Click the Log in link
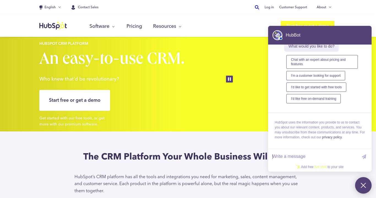The width and height of the screenshot is (376, 198). [269, 7]
